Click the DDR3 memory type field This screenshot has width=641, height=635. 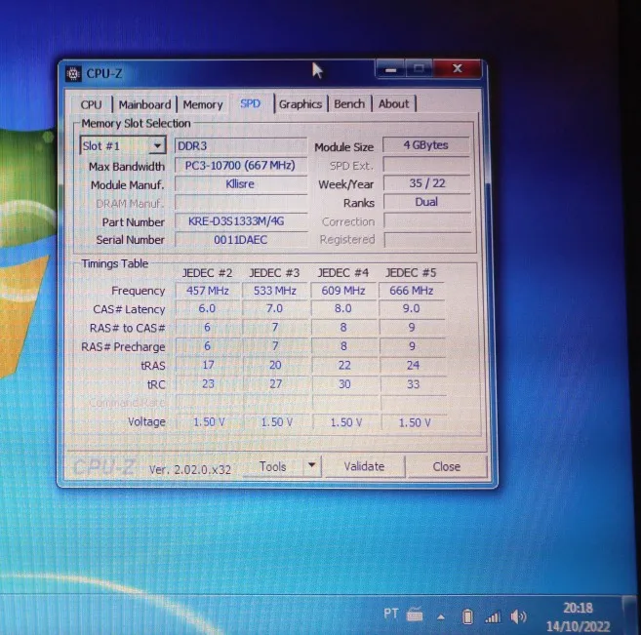tap(240, 145)
